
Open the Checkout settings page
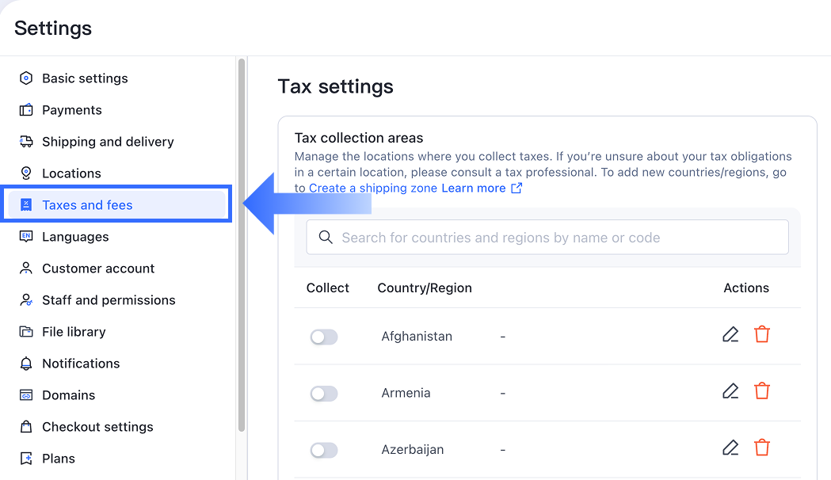tap(97, 427)
